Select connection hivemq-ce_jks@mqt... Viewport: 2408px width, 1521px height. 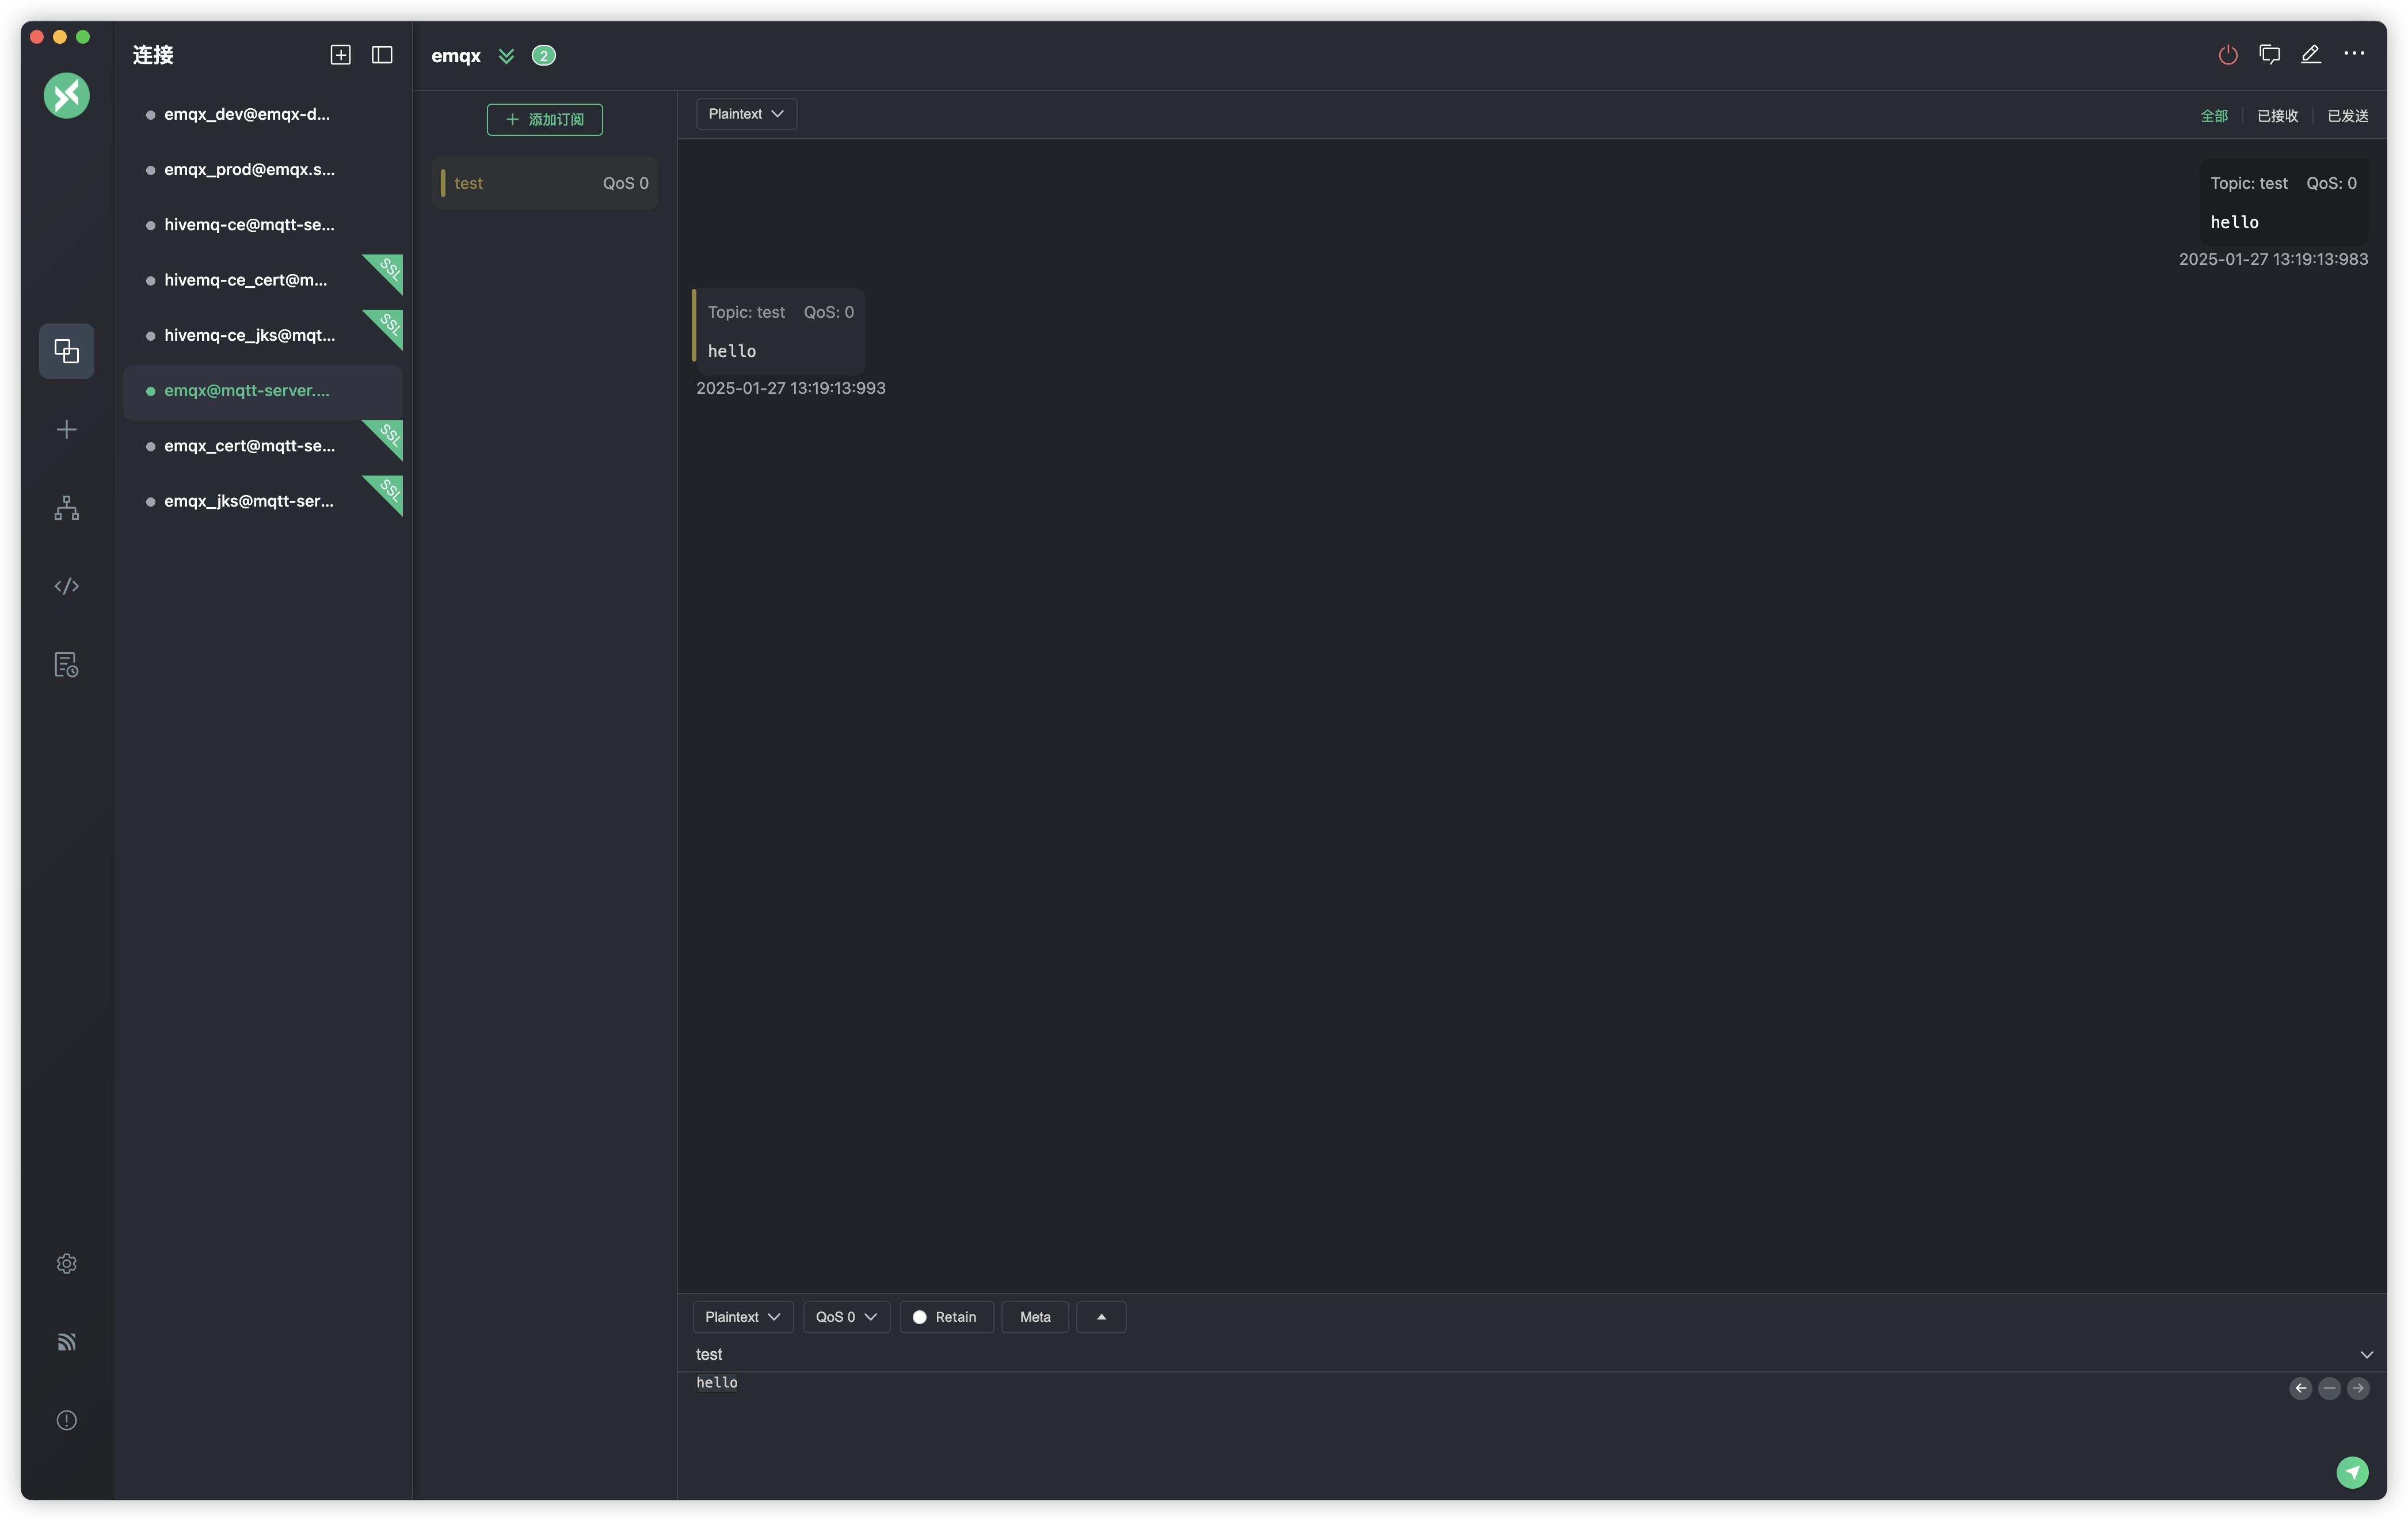click(263, 335)
